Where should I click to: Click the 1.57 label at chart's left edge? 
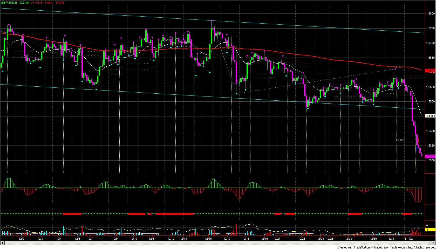point(4,32)
